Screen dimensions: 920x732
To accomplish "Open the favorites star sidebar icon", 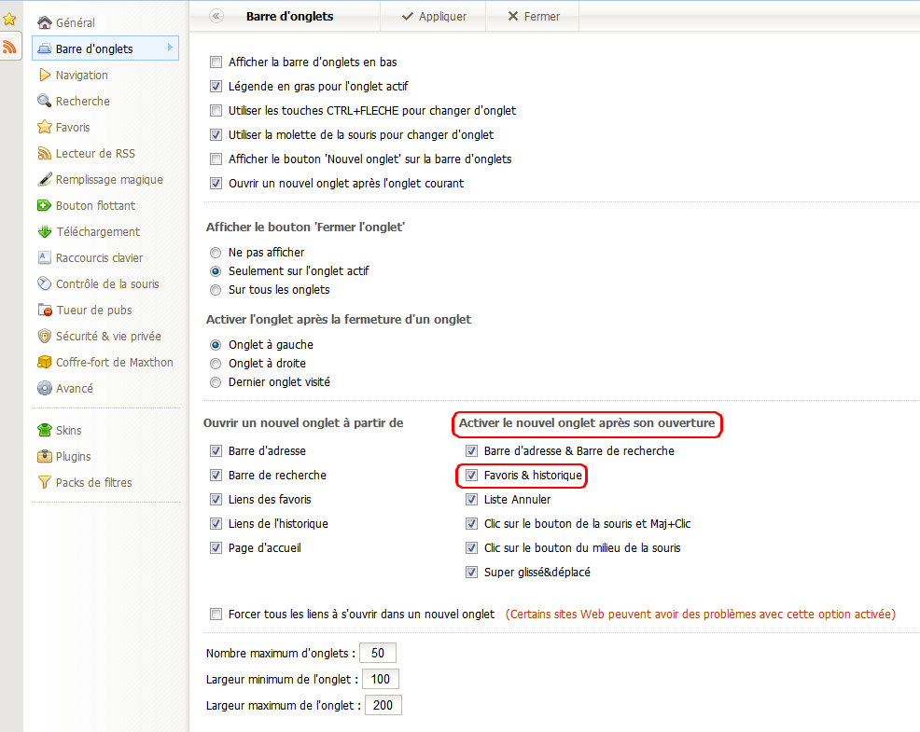I will (9, 20).
